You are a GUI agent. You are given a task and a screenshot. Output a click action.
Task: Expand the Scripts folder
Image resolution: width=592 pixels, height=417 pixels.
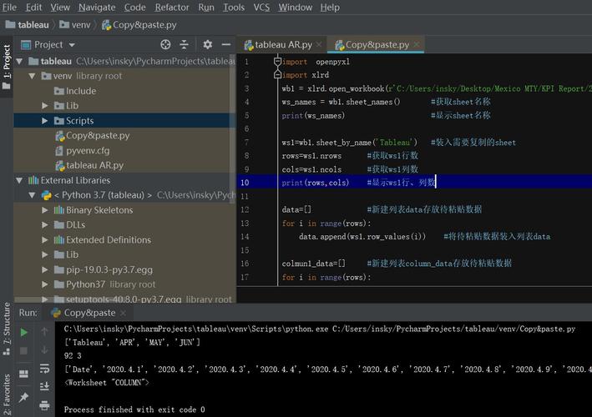pos(44,121)
